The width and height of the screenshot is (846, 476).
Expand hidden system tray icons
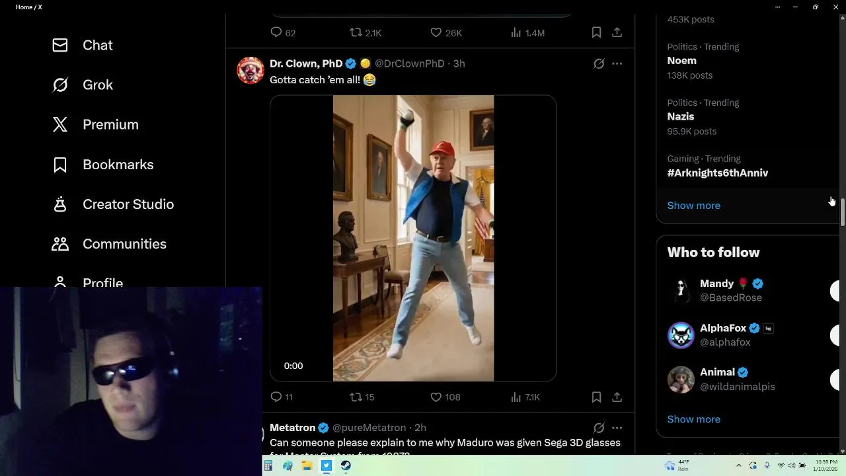click(x=738, y=465)
